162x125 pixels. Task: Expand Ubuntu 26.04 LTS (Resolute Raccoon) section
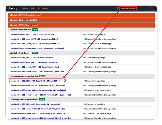pos(81,15)
